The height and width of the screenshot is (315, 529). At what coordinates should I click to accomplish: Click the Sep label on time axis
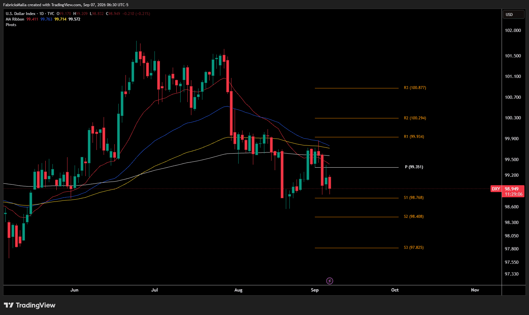point(315,290)
